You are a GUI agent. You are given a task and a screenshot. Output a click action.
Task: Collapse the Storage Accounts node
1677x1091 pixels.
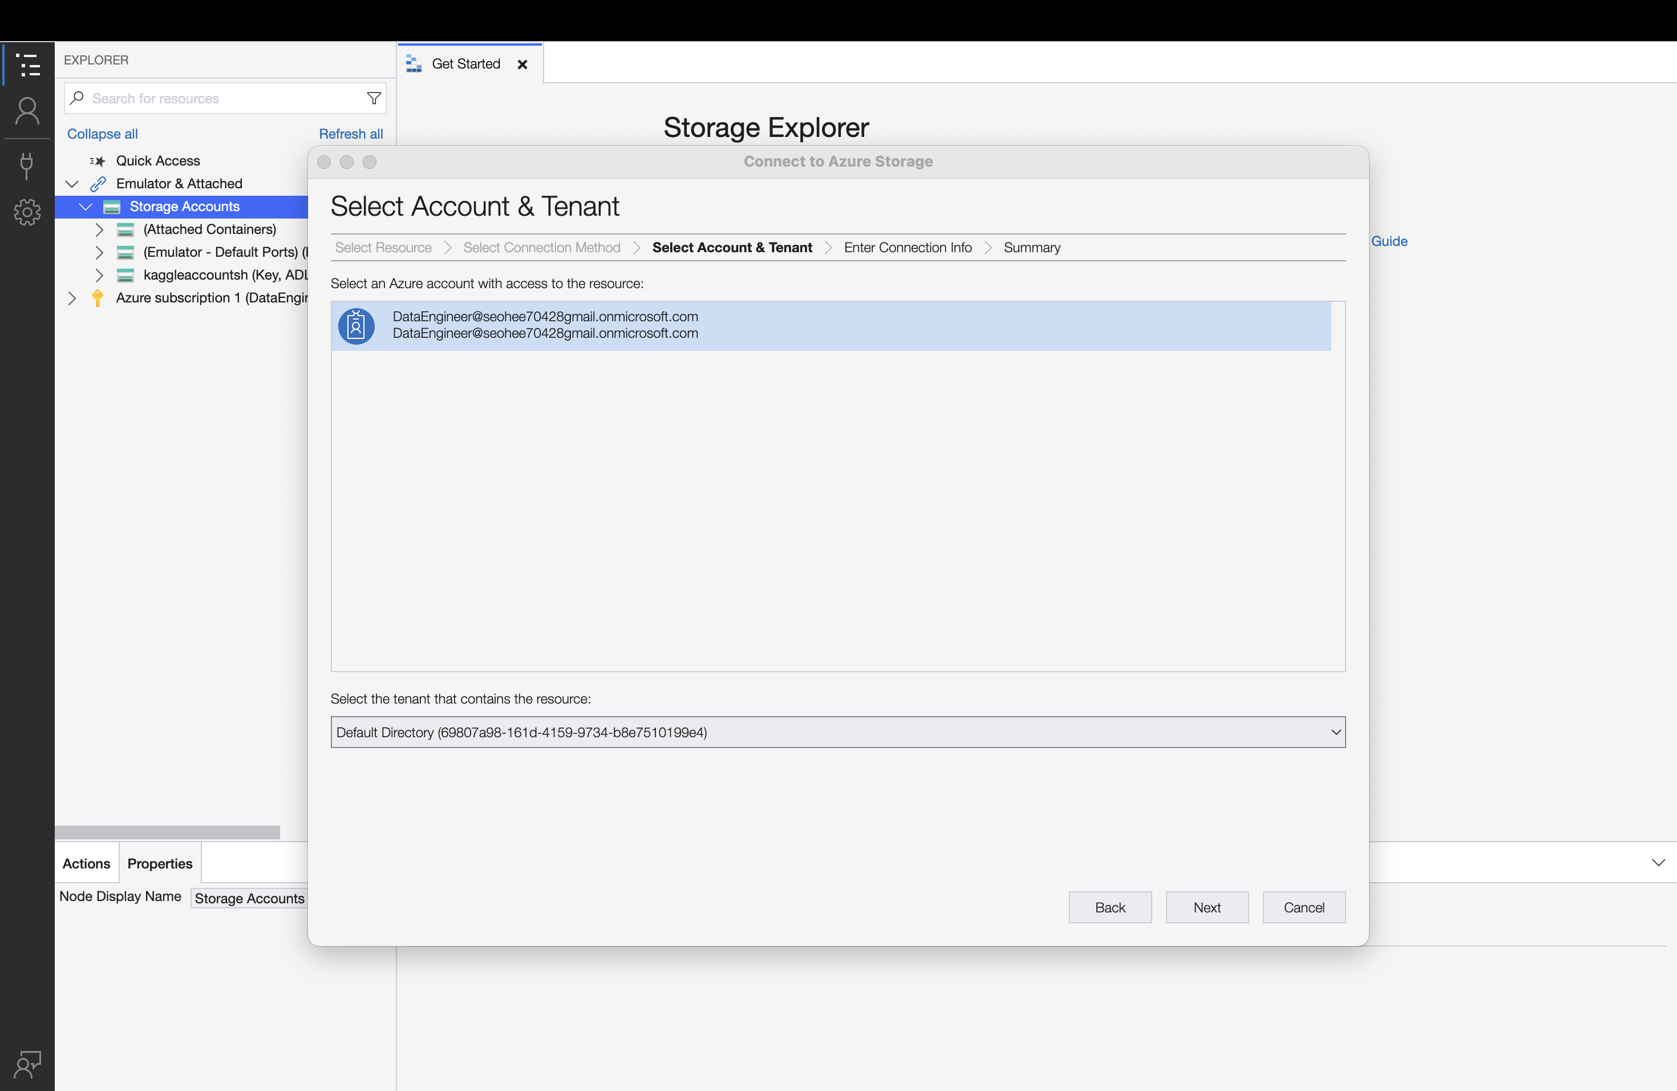(85, 207)
